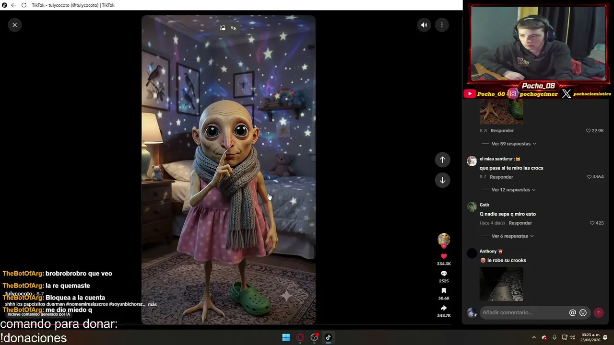
Task: Open the network icon in system tray
Action: point(565,337)
